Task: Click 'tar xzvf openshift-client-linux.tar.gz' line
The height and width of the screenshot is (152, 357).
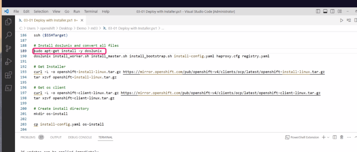Action: click(x=74, y=98)
